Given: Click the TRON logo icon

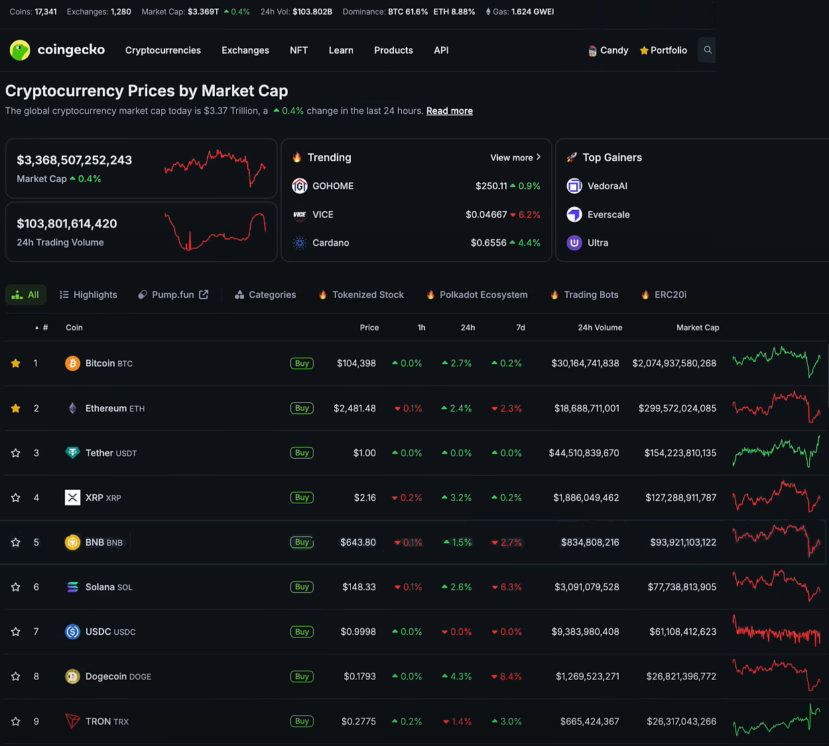Looking at the screenshot, I should point(72,721).
